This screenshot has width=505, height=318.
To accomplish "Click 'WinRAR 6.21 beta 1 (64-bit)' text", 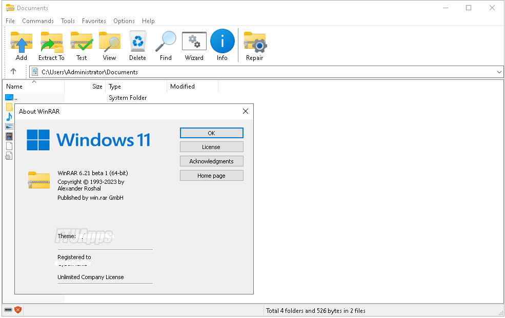I will click(x=93, y=173).
